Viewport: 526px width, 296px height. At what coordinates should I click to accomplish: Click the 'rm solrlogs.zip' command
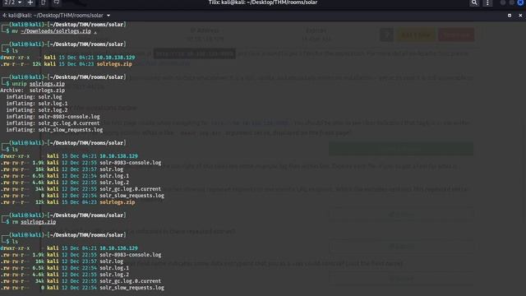(x=34, y=222)
